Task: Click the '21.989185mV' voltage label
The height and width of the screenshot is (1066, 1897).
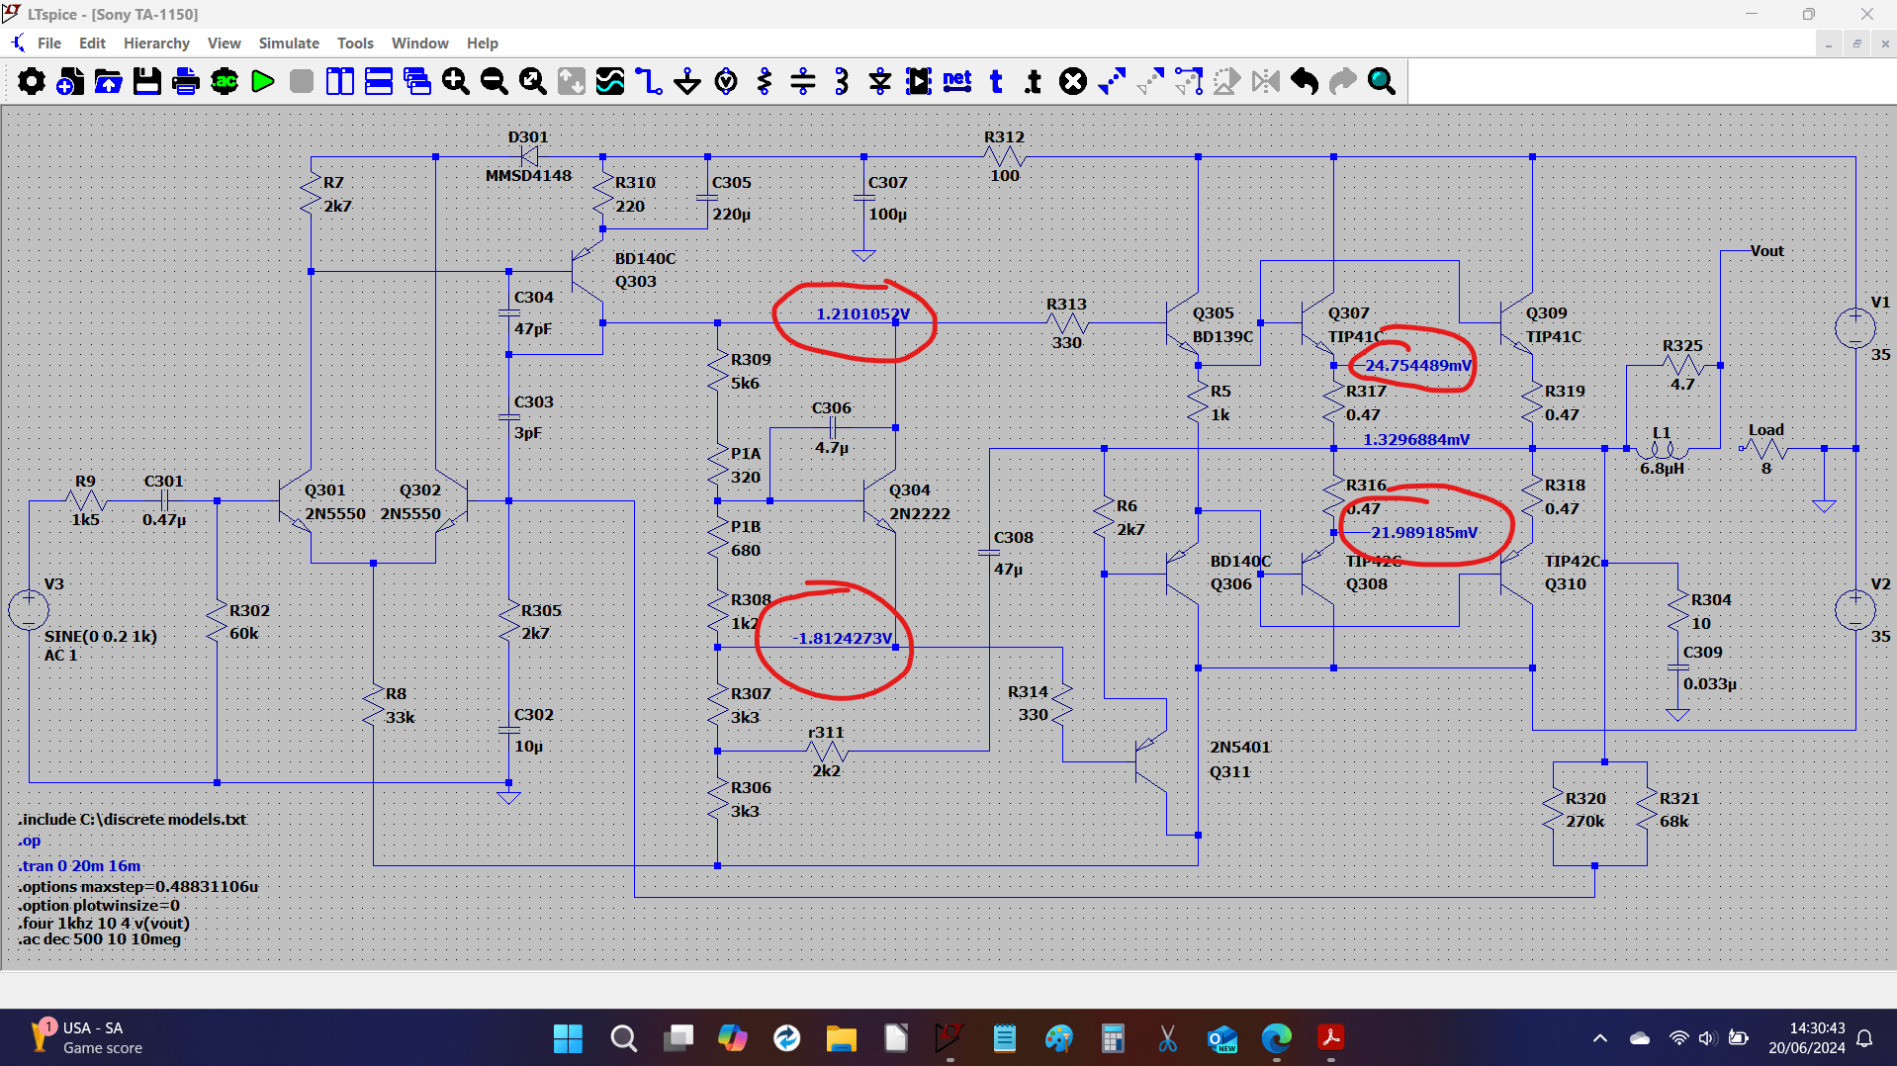Action: pyautogui.click(x=1424, y=532)
